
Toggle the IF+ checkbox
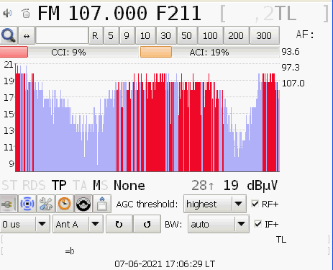click(258, 224)
